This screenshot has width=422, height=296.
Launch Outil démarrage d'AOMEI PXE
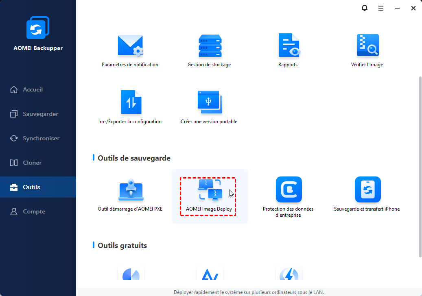tap(130, 195)
